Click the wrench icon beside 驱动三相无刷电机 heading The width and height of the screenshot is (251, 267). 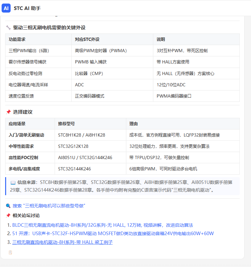coord(8,27)
